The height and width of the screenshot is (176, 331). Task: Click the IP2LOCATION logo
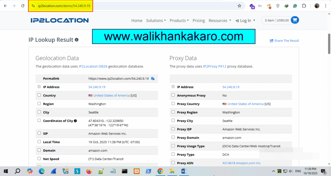[x=59, y=20]
